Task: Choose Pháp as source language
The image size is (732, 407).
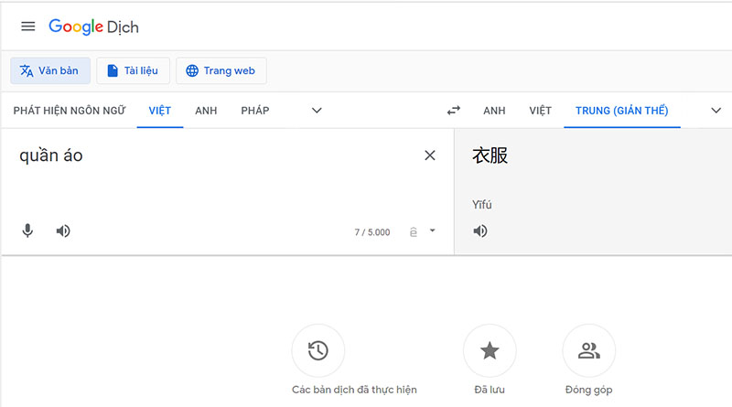Action: (x=255, y=111)
